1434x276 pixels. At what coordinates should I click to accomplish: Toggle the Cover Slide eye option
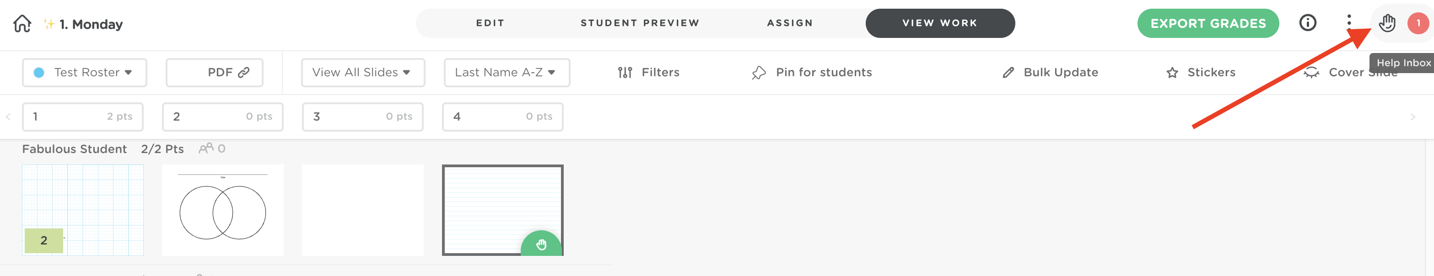(x=1311, y=72)
